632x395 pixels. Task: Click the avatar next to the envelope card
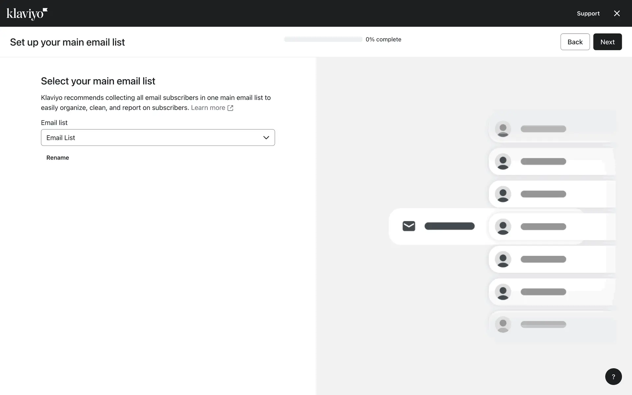[503, 226]
